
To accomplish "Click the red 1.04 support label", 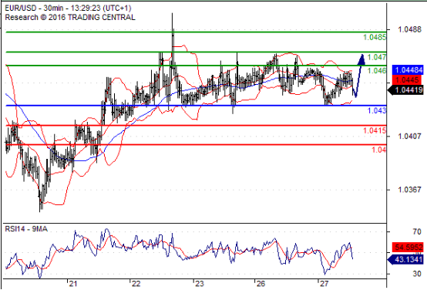I will pos(378,150).
